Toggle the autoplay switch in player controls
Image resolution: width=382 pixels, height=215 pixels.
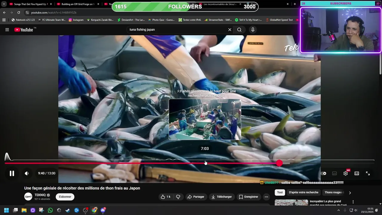[324, 173]
